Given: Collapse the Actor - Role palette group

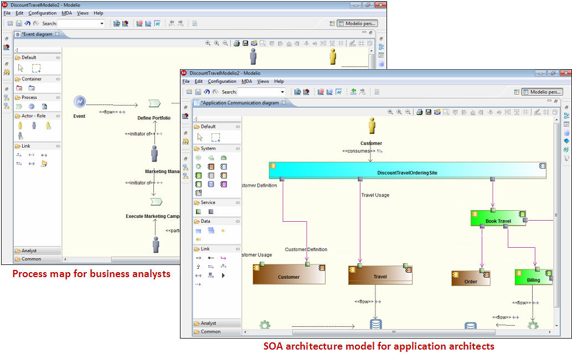Looking at the screenshot, I should [x=58, y=116].
